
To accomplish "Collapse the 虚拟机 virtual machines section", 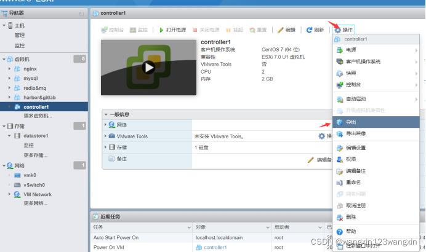I will point(4,59).
